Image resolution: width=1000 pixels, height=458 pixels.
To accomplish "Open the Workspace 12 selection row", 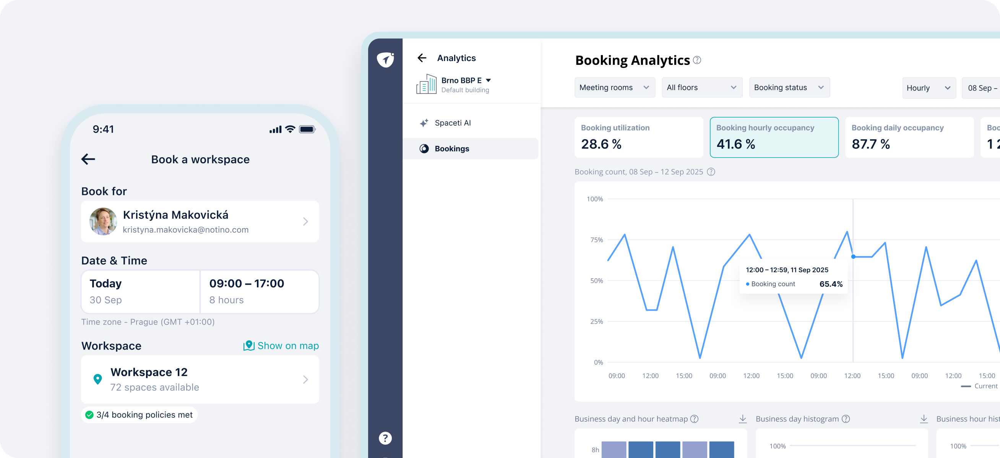I will (200, 379).
